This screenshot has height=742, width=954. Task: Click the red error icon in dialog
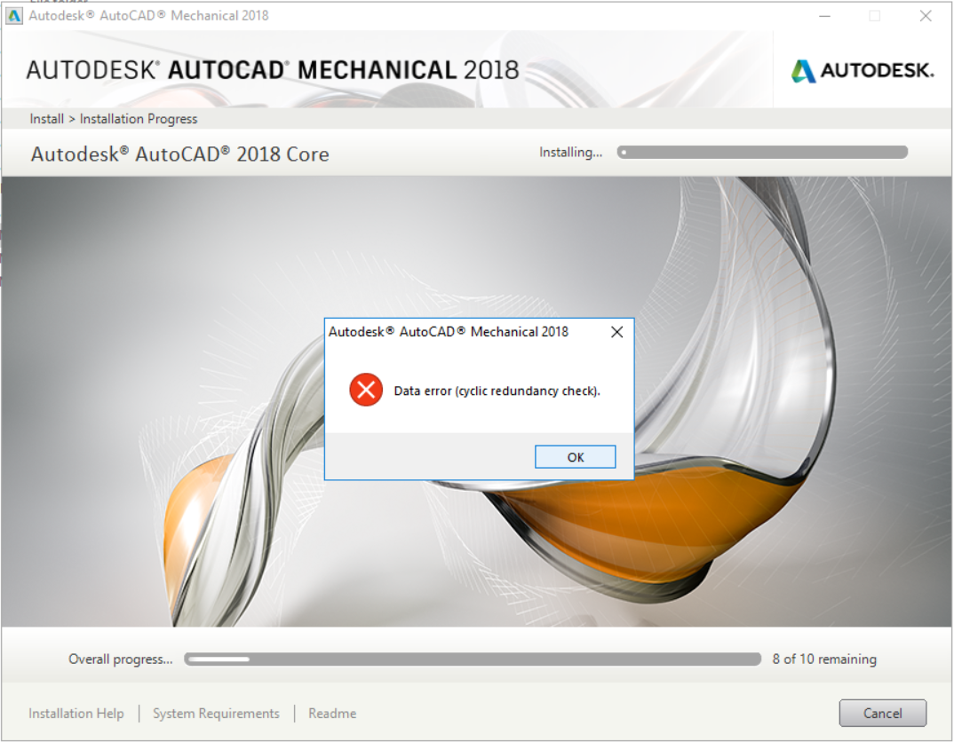pos(366,390)
